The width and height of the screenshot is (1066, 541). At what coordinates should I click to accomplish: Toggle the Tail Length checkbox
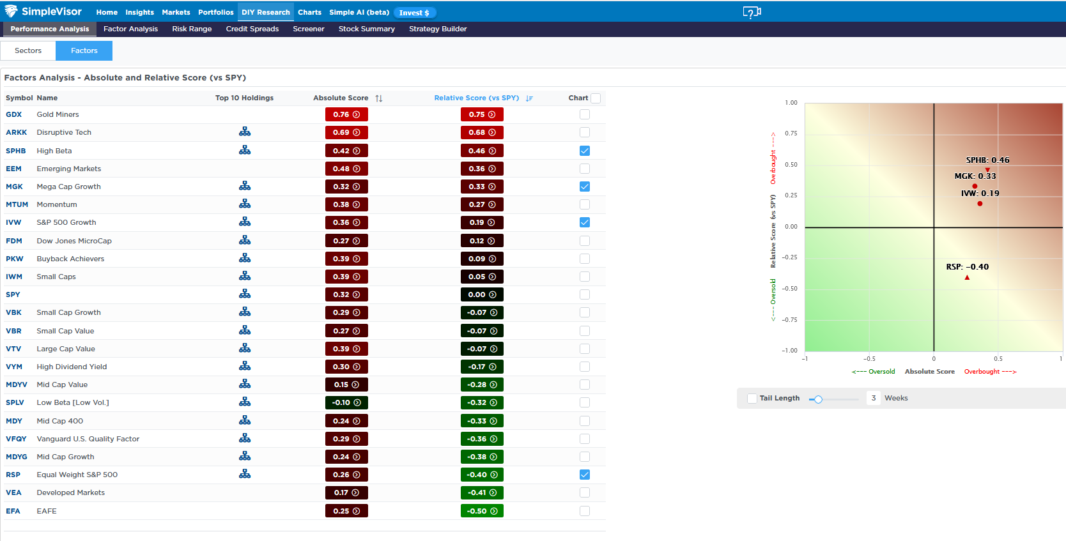click(x=752, y=399)
